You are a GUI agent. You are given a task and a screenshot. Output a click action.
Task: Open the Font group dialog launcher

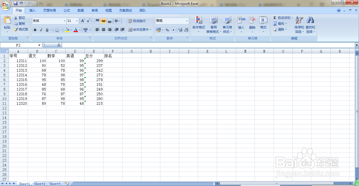[x=90, y=38]
